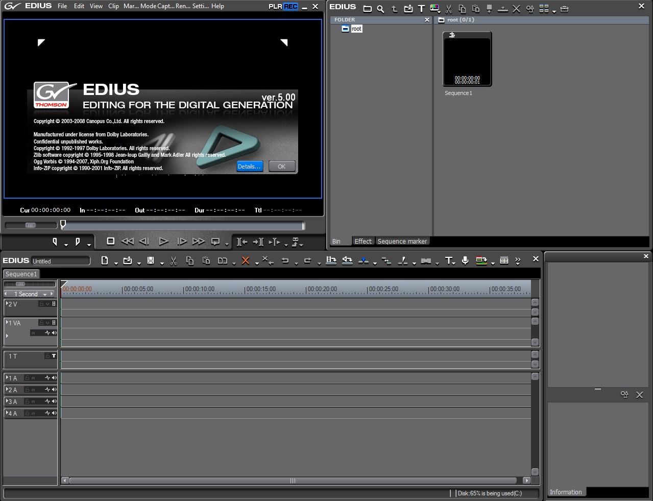Open the 1 Second timeline scale dropdown
Screen dimensions: 653x501
point(45,294)
